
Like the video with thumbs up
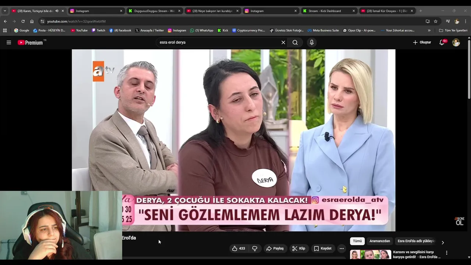coord(238,248)
